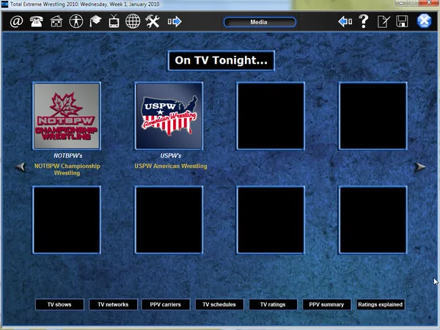Click the telephone icon in toolbar
Image resolution: width=440 pixels, height=330 pixels.
pos(37,21)
